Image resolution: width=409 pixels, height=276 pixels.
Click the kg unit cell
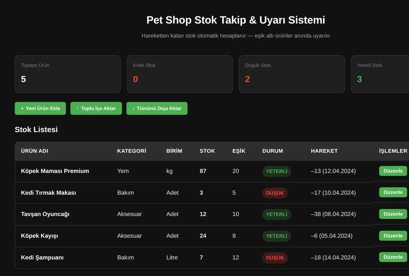(169, 171)
